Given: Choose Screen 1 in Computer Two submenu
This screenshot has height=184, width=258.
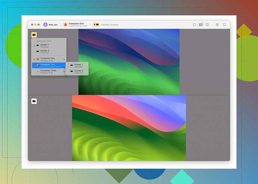Looking at the screenshot, I should point(78,65).
